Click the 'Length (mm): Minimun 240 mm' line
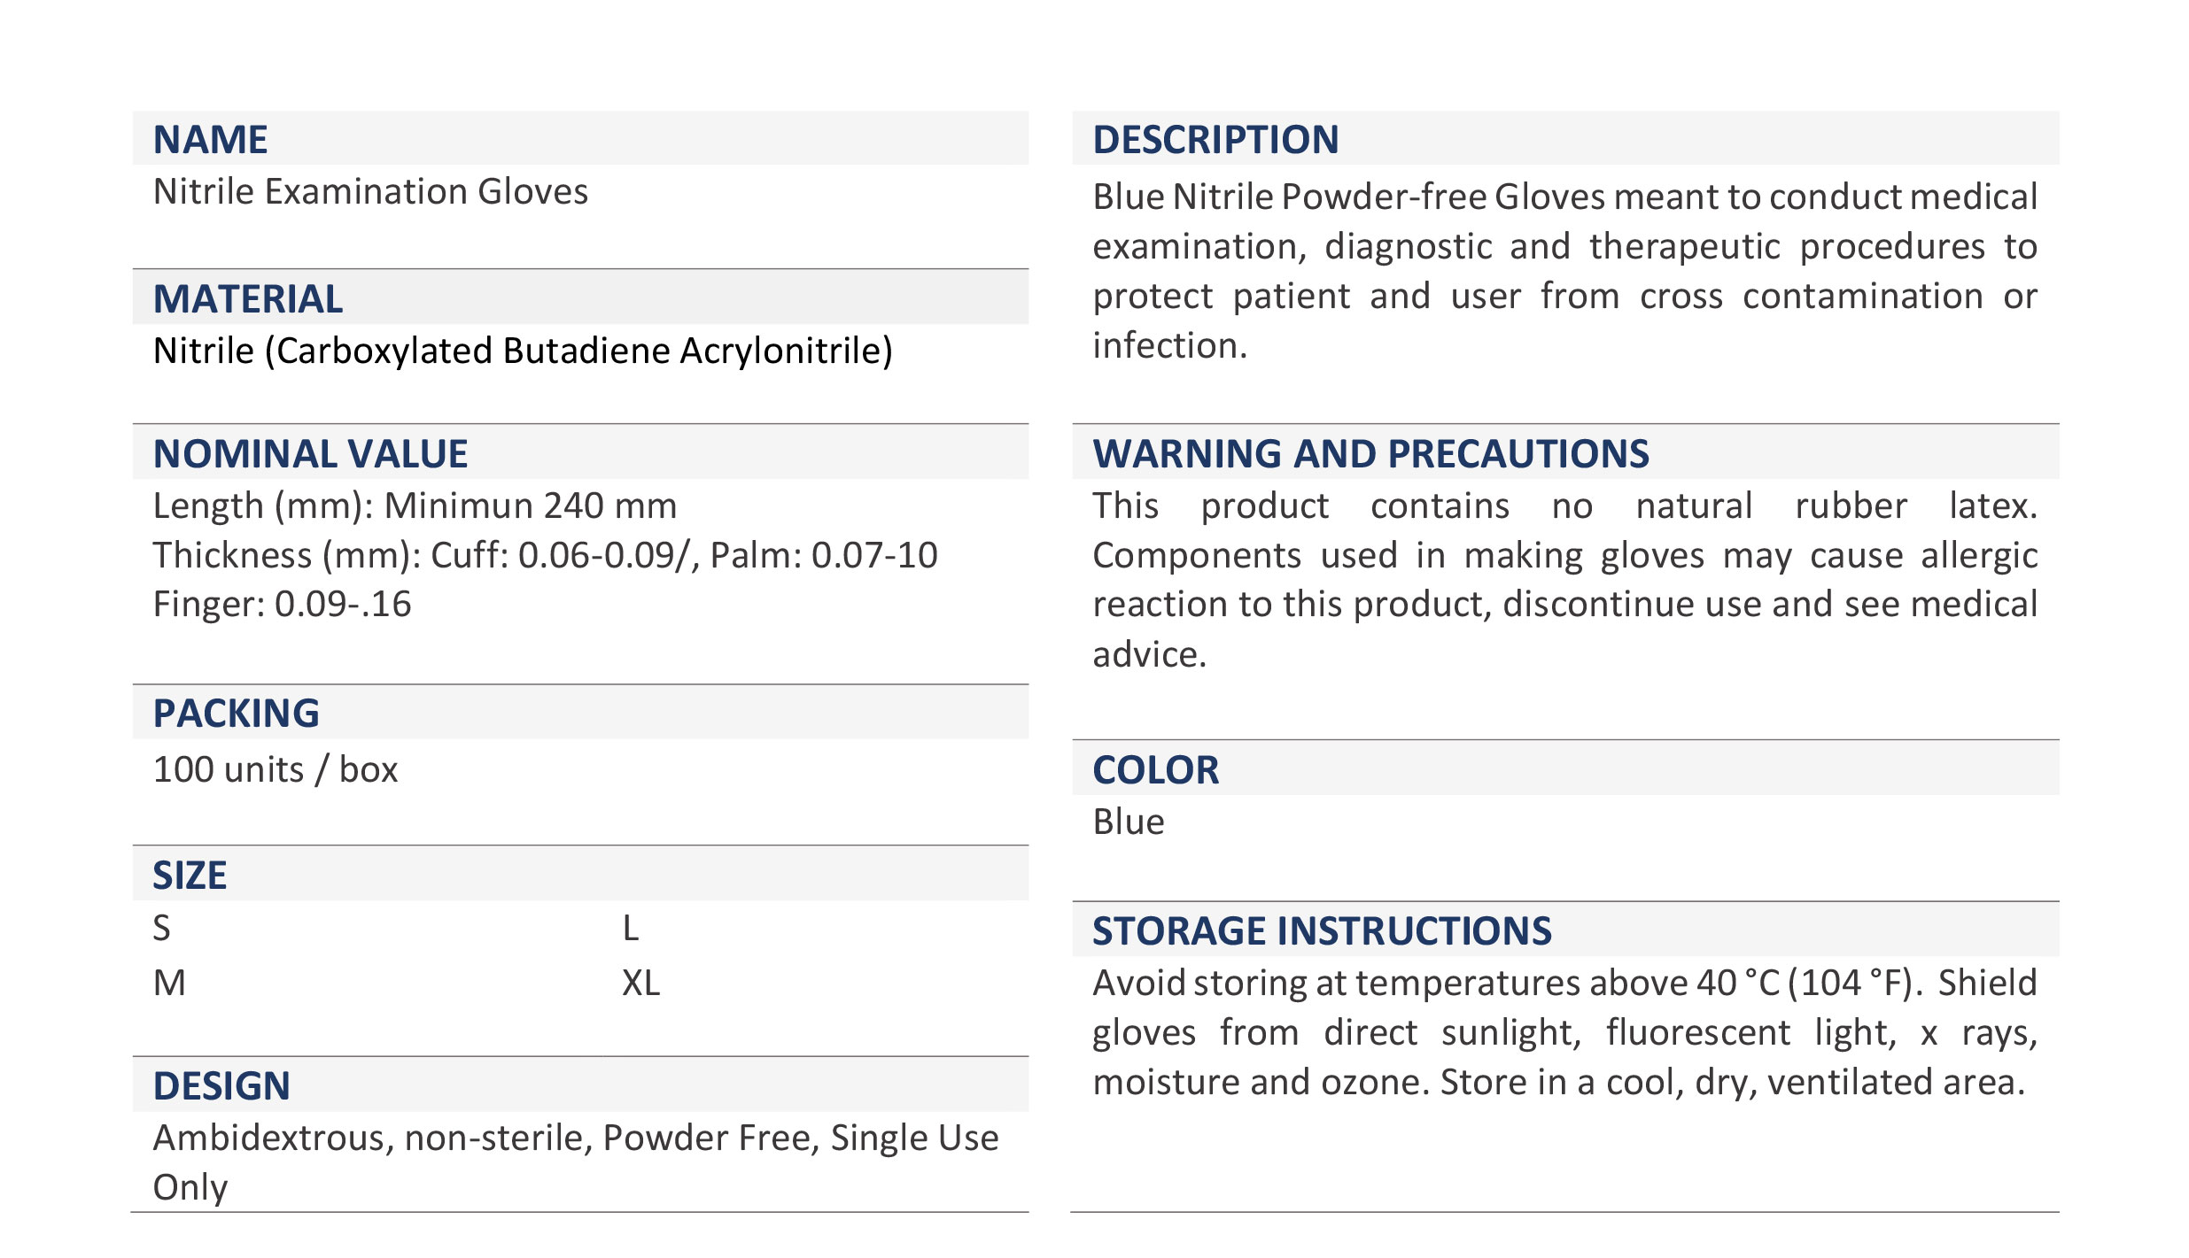2189x1258 pixels. pos(415,506)
